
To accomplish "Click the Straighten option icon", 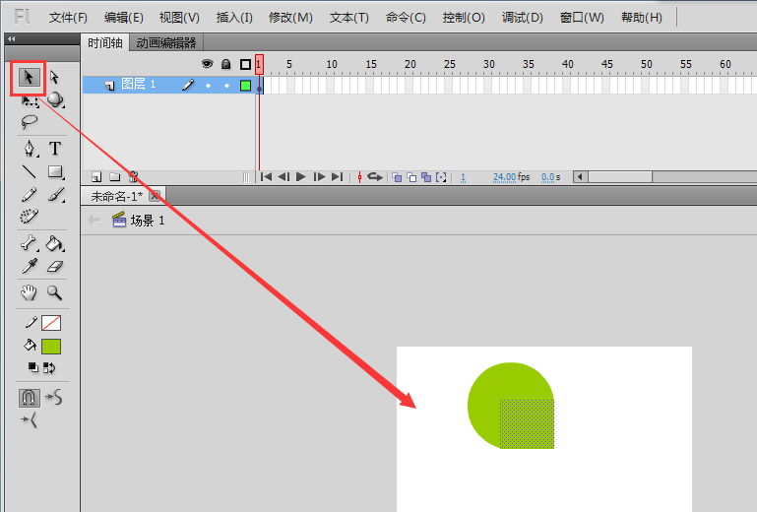I will pyautogui.click(x=29, y=420).
